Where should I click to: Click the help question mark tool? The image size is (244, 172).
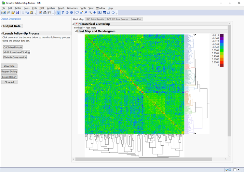[x=63, y=13]
